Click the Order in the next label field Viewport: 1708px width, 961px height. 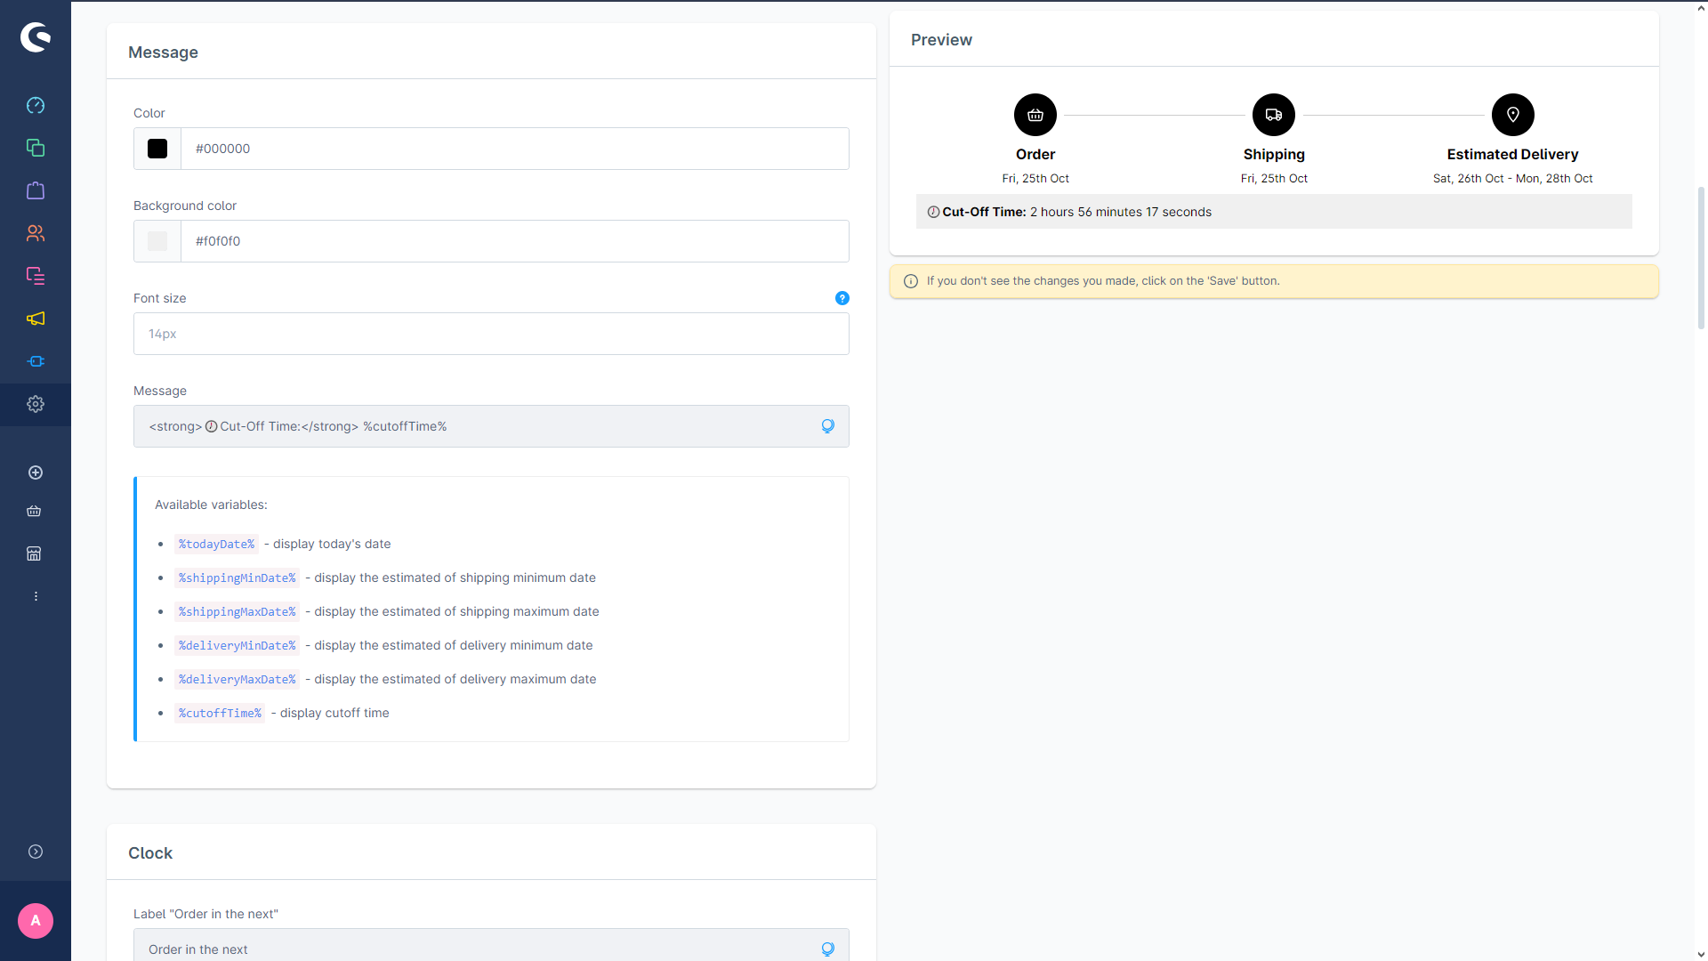point(491,946)
